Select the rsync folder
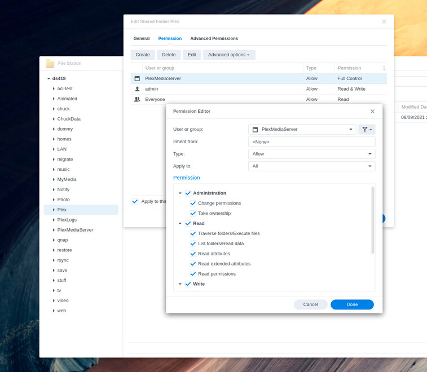The height and width of the screenshot is (372, 427). click(63, 260)
